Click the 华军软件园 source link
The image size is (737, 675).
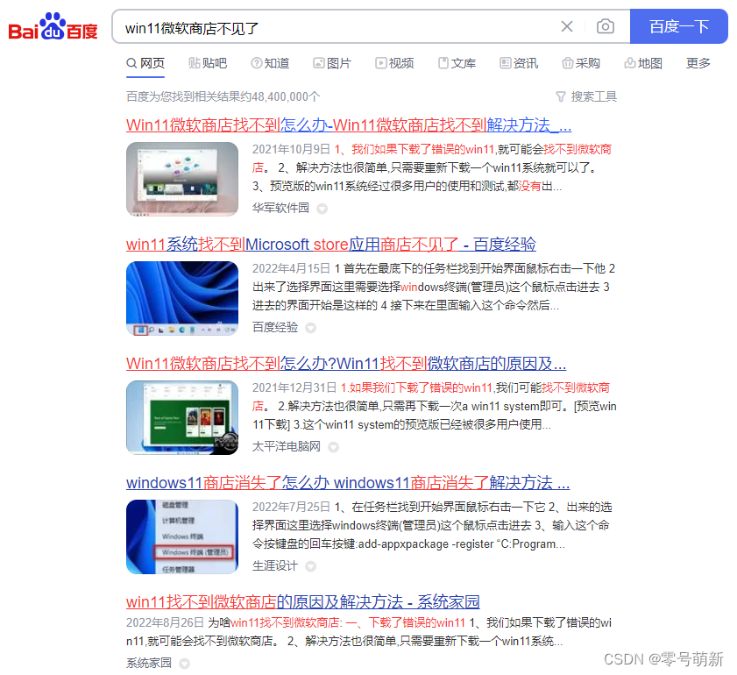point(280,208)
